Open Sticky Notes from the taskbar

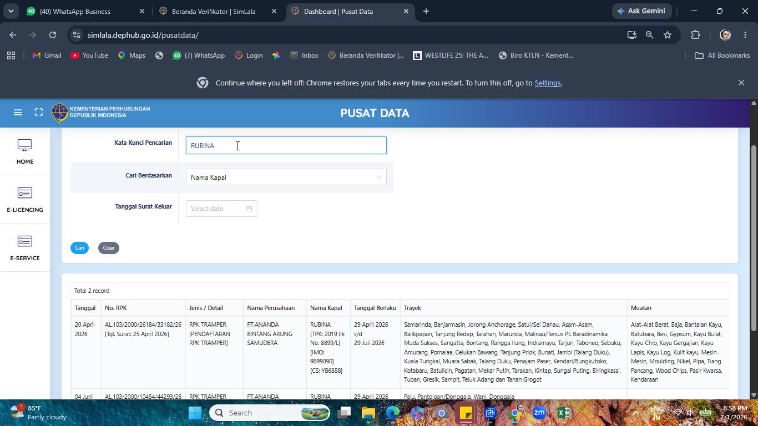tap(466, 413)
